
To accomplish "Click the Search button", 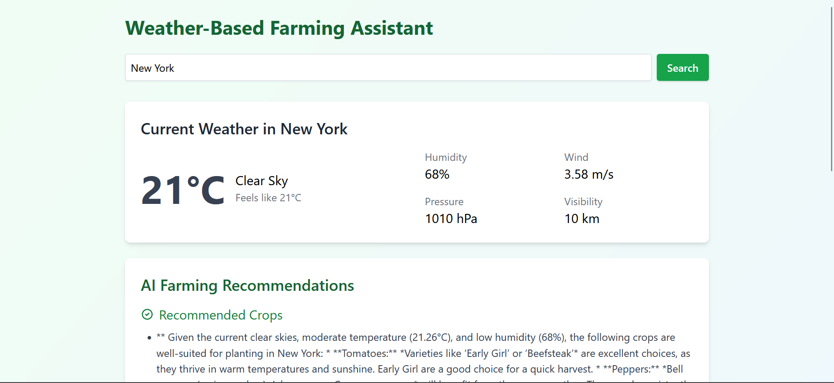I will click(682, 68).
